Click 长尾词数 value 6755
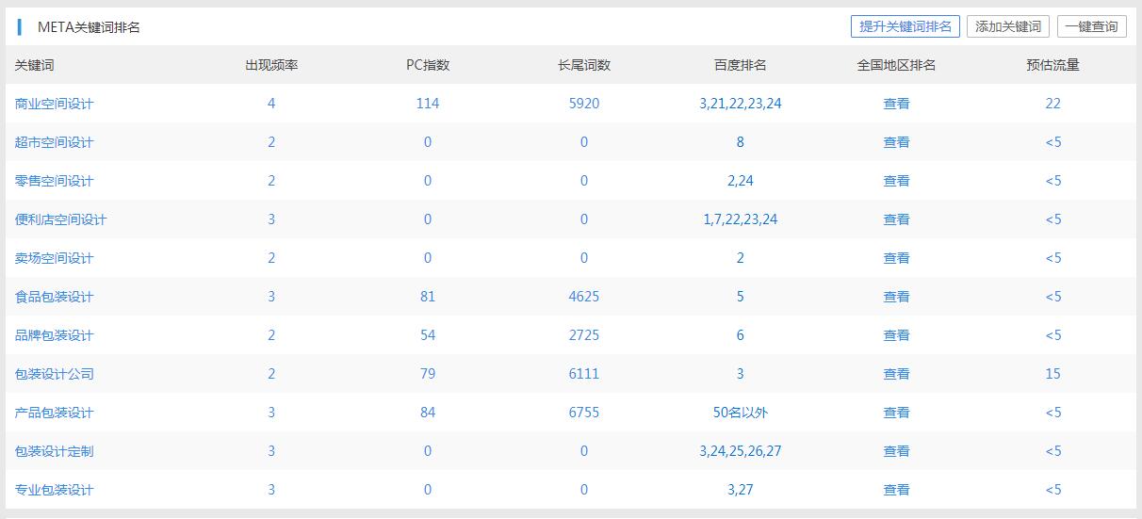Viewport: 1142px width, 519px height. 584,413
